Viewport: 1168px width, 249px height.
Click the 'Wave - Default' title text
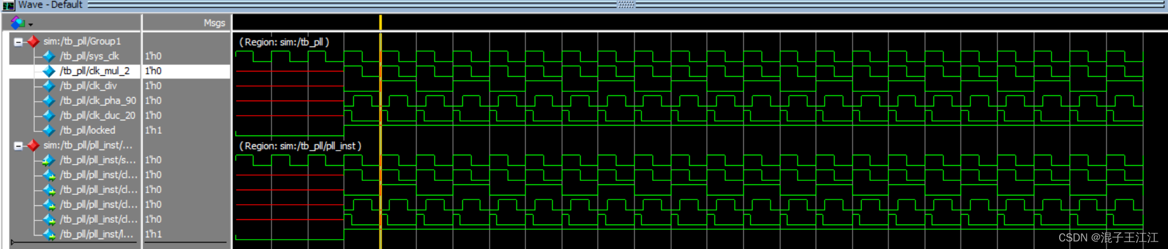point(51,5)
